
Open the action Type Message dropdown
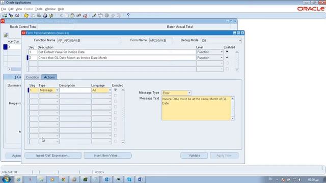[x=57, y=90]
